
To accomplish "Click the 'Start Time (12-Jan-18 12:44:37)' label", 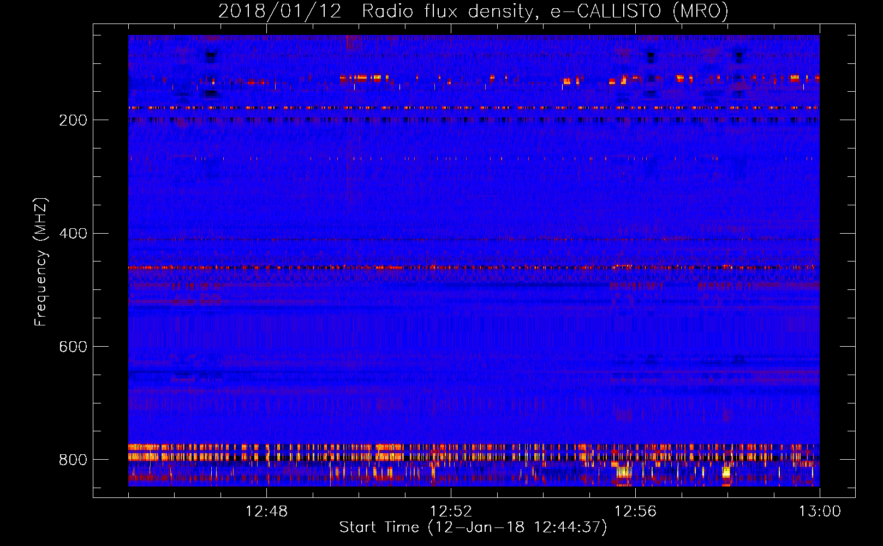I will point(473,527).
